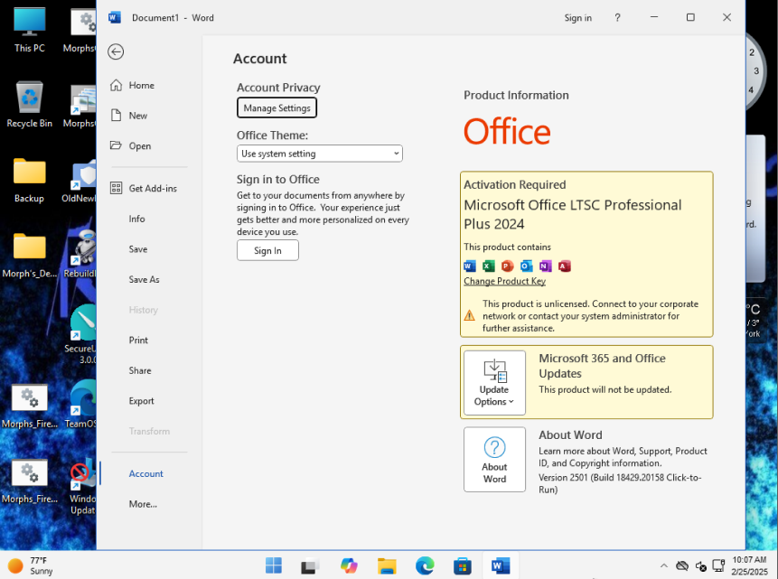778x579 pixels.
Task: Select New in the backstage sidebar
Action: point(138,116)
